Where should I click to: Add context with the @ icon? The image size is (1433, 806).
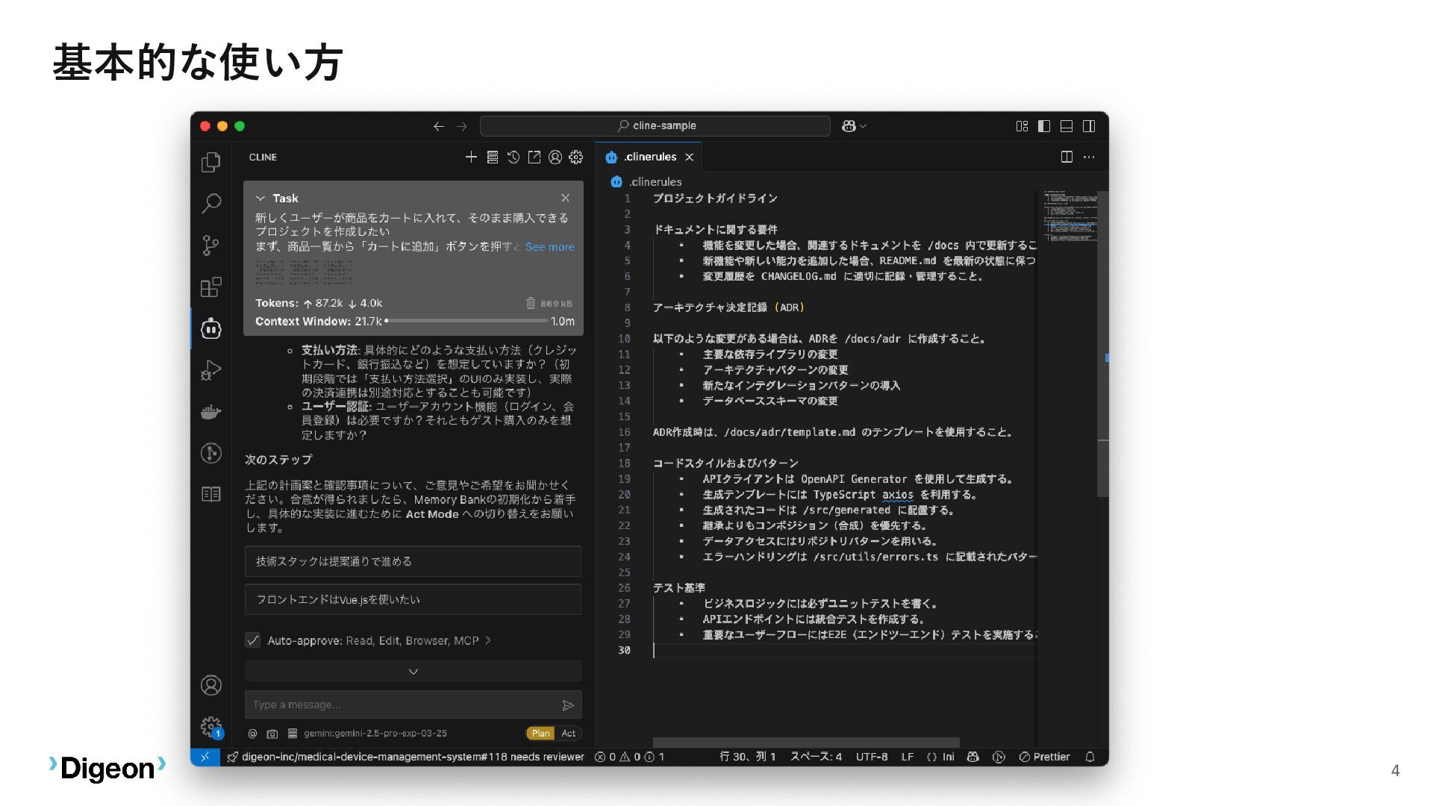[x=252, y=734]
